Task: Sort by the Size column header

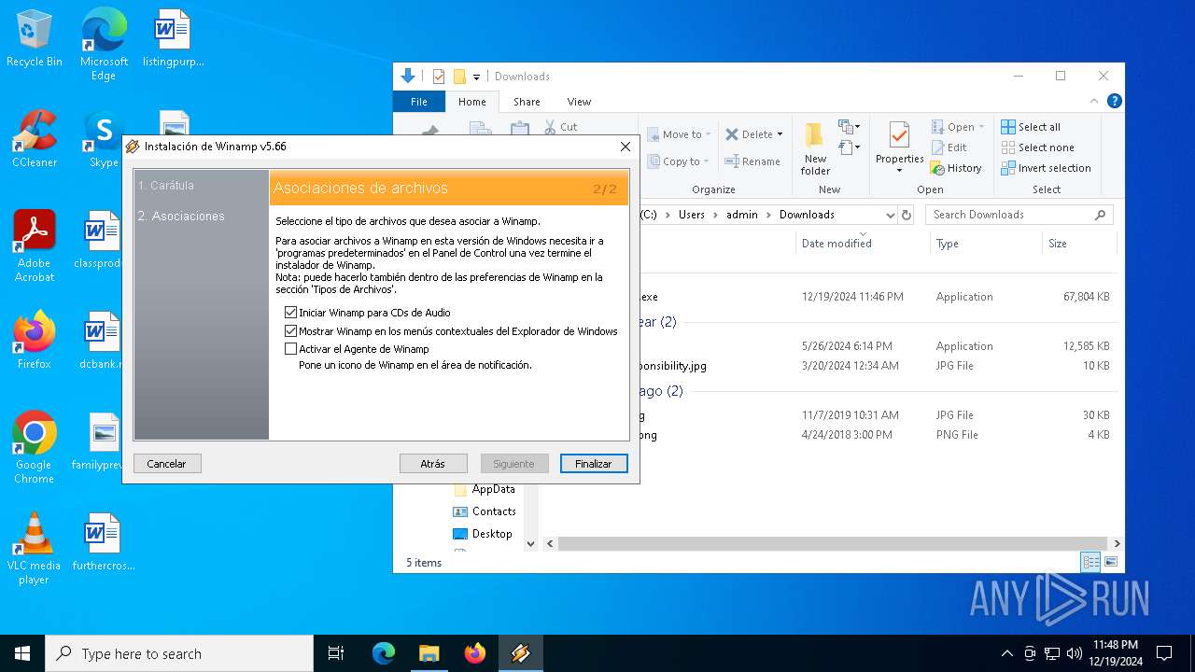Action: pyautogui.click(x=1058, y=244)
